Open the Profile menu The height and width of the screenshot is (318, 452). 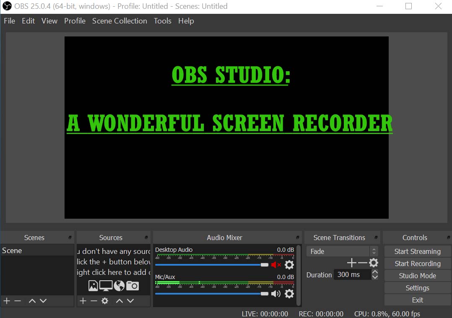point(75,21)
